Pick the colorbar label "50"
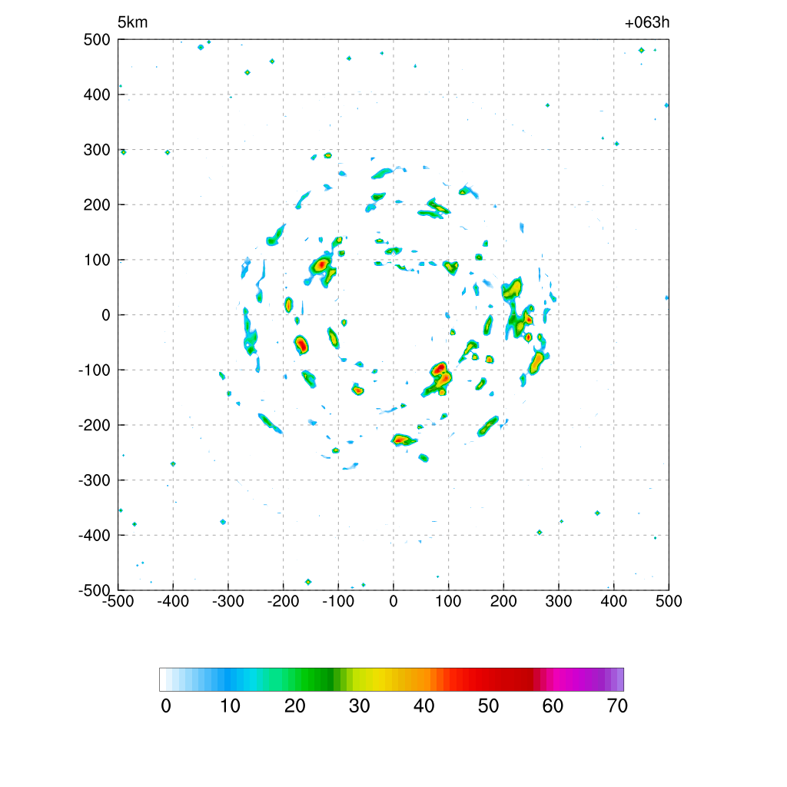The width and height of the screenshot is (787, 787). tap(488, 706)
